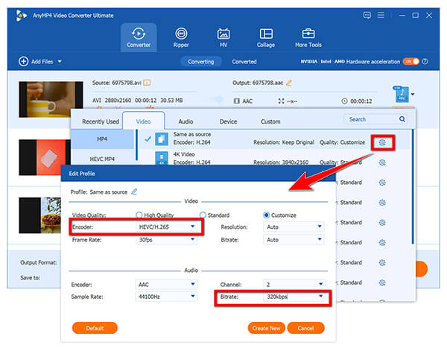
Task: Select High Quality video option
Action: (x=139, y=215)
